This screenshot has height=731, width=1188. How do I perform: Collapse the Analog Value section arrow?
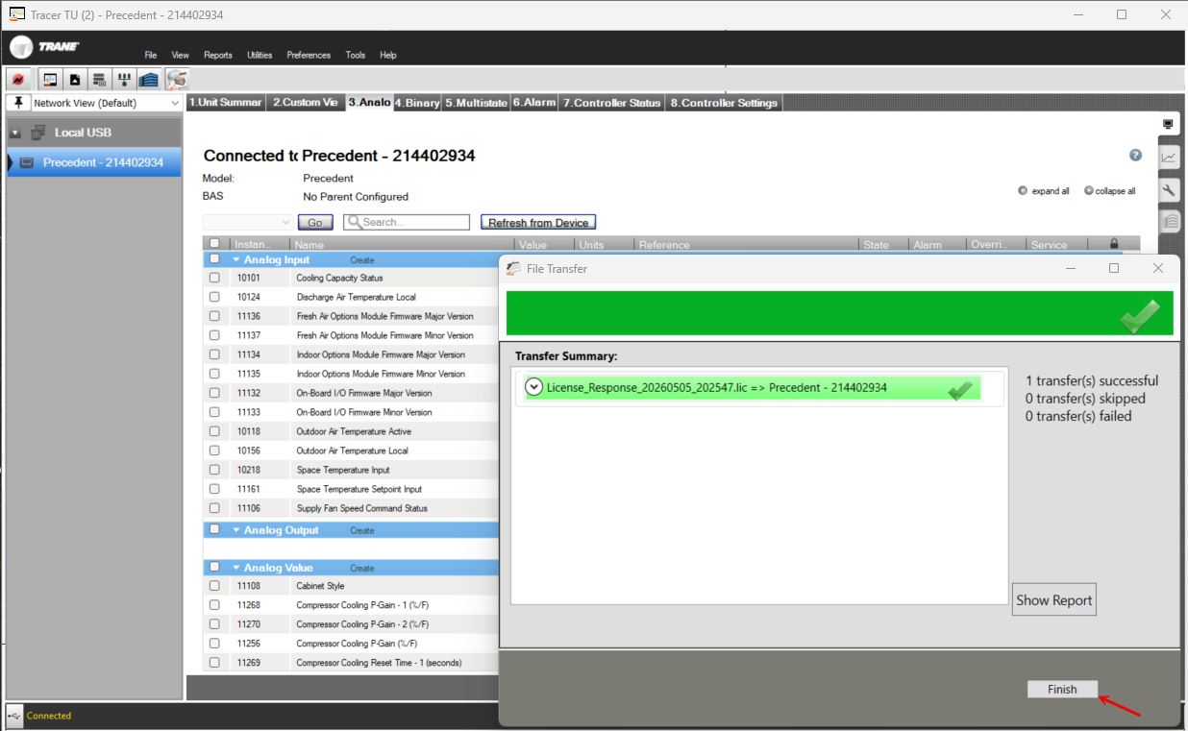click(236, 567)
